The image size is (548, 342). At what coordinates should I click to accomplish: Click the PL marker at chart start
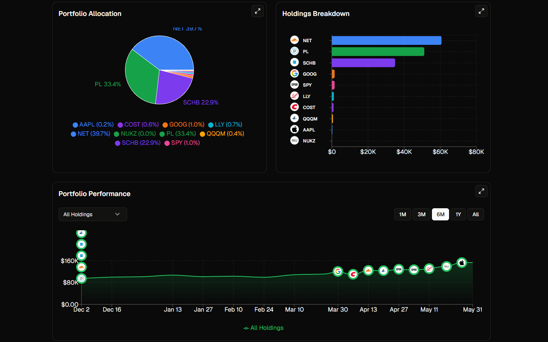point(81,279)
